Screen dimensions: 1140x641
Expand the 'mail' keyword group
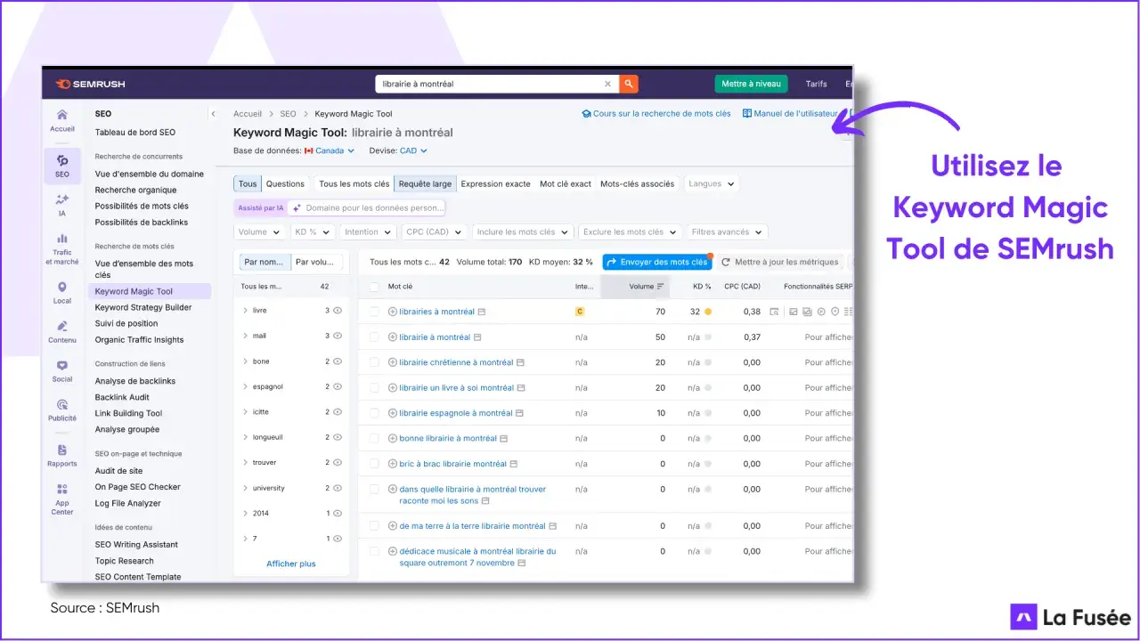coord(245,336)
